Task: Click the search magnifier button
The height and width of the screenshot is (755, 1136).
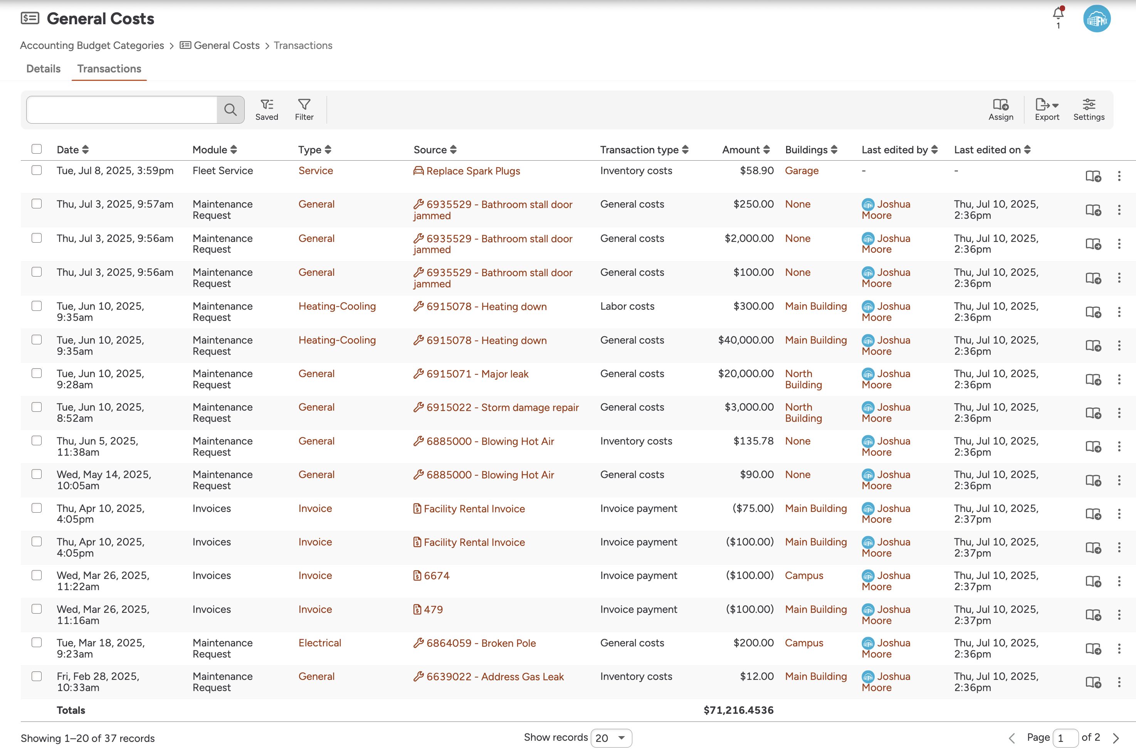Action: pyautogui.click(x=230, y=110)
